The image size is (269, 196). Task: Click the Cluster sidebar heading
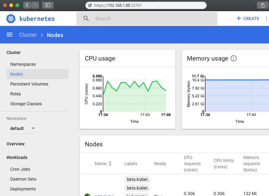(14, 52)
